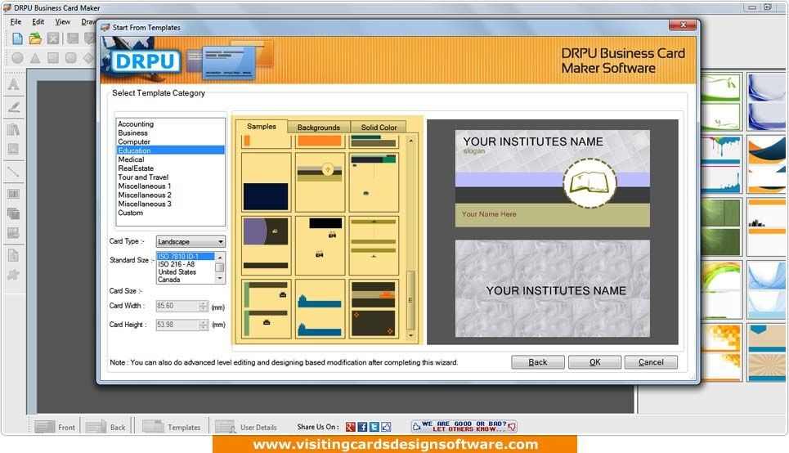This screenshot has width=789, height=453.
Task: Share on Twitter icon
Action: (x=374, y=427)
